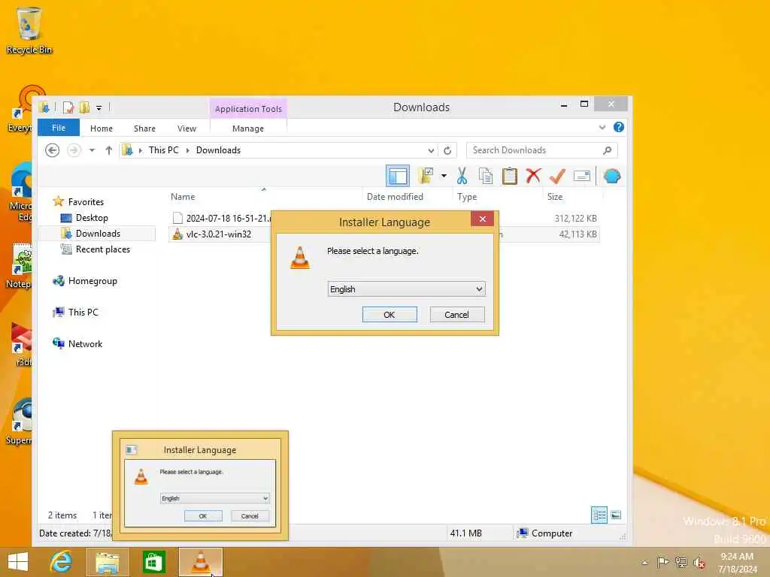The width and height of the screenshot is (770, 577).
Task: Click the folder options checklist icon
Action: 426,176
